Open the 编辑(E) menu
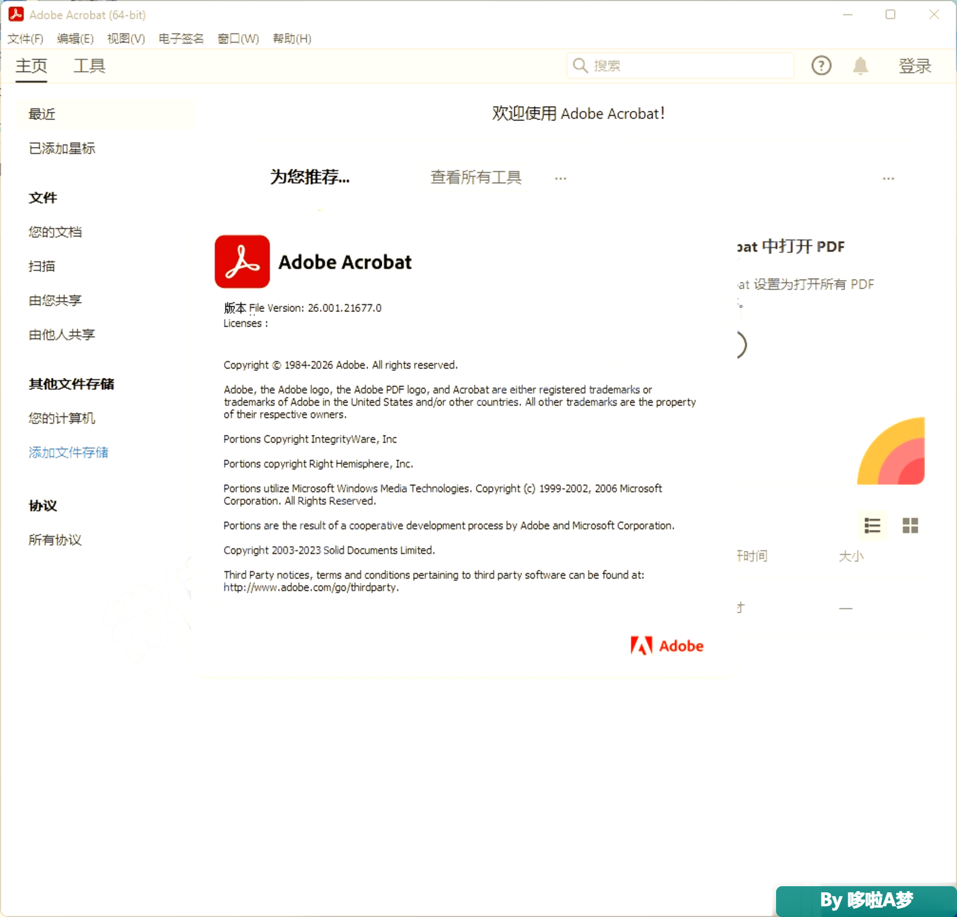Image resolution: width=957 pixels, height=917 pixels. point(75,39)
